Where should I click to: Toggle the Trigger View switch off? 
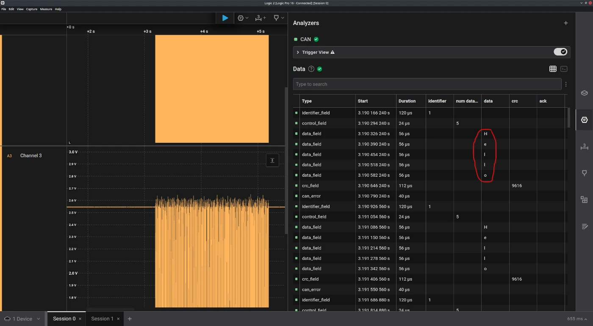560,52
